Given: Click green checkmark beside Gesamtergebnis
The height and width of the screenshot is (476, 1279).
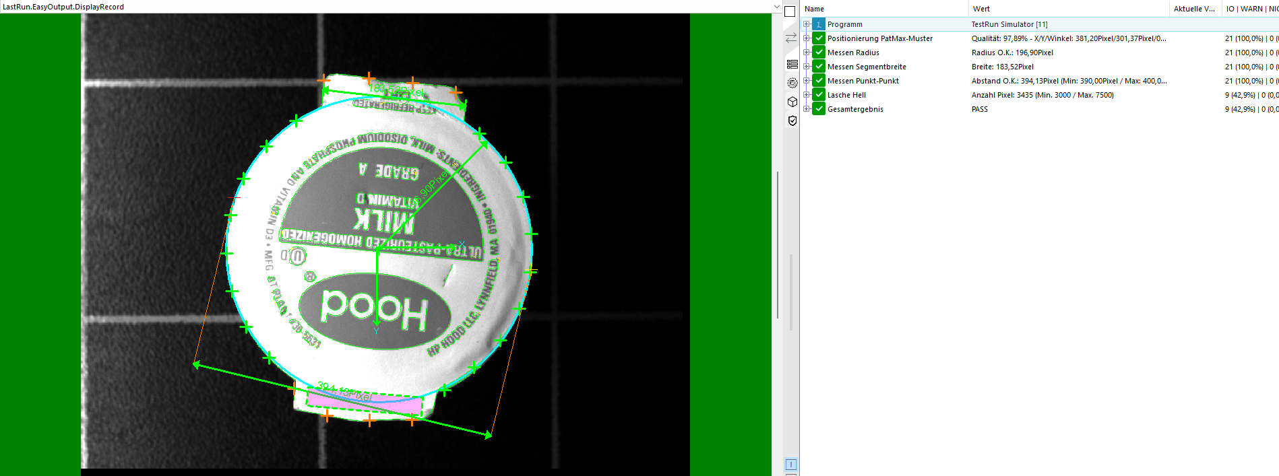Looking at the screenshot, I should click(819, 109).
